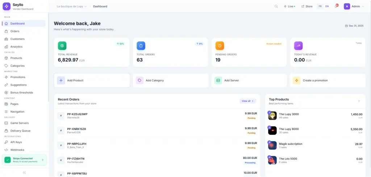
Task: Click the tag icon on Add Category
Action: point(139,81)
